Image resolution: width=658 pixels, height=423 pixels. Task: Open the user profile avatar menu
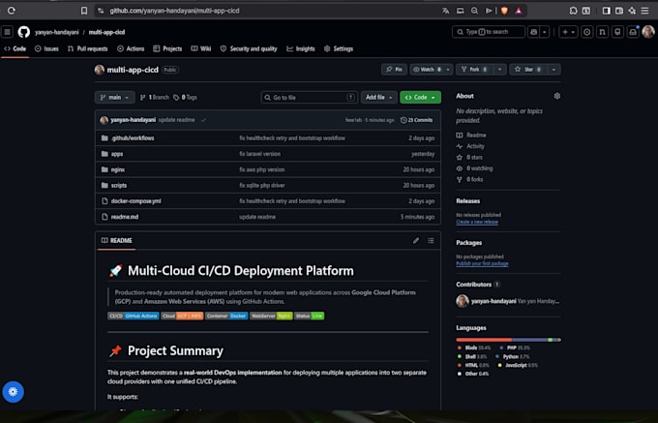pos(648,32)
